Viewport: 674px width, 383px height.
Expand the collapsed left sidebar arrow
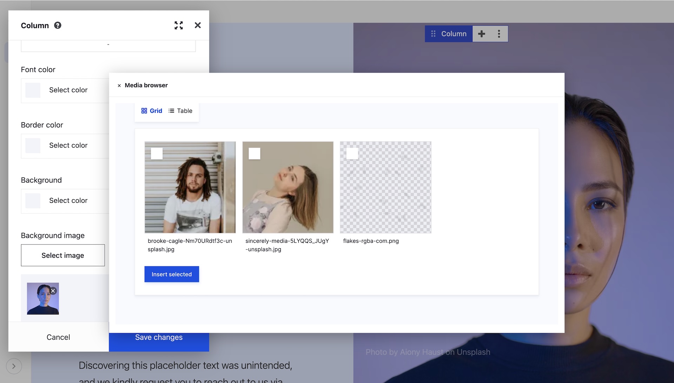[14, 366]
